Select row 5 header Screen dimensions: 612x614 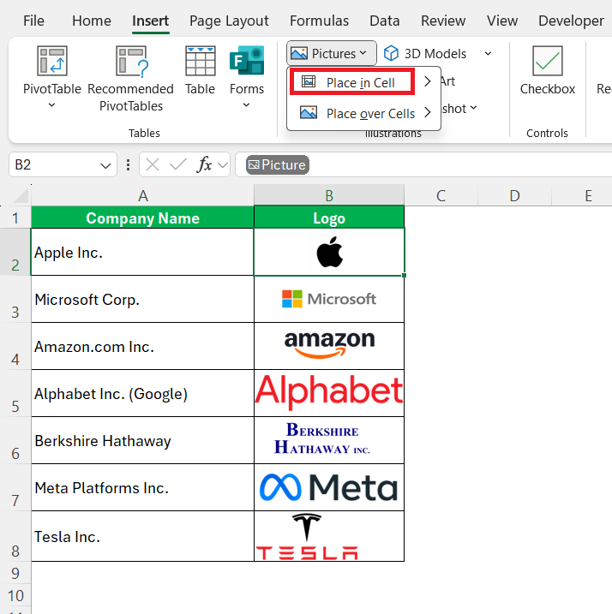pyautogui.click(x=15, y=394)
